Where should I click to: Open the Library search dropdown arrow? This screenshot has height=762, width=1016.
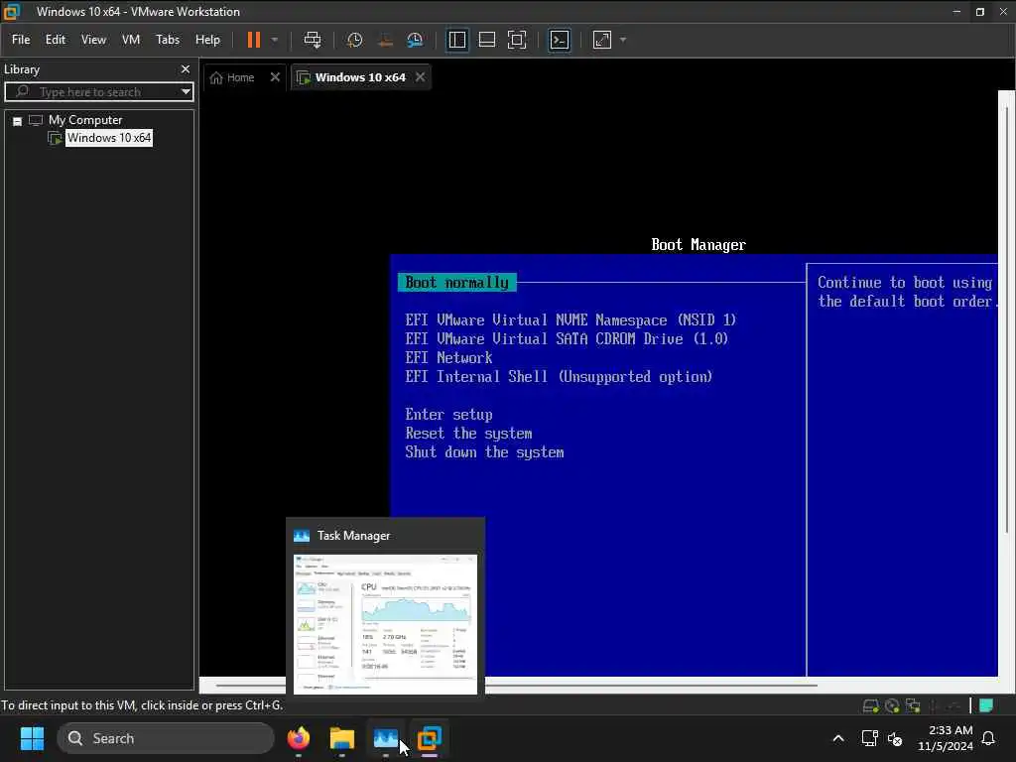point(186,91)
